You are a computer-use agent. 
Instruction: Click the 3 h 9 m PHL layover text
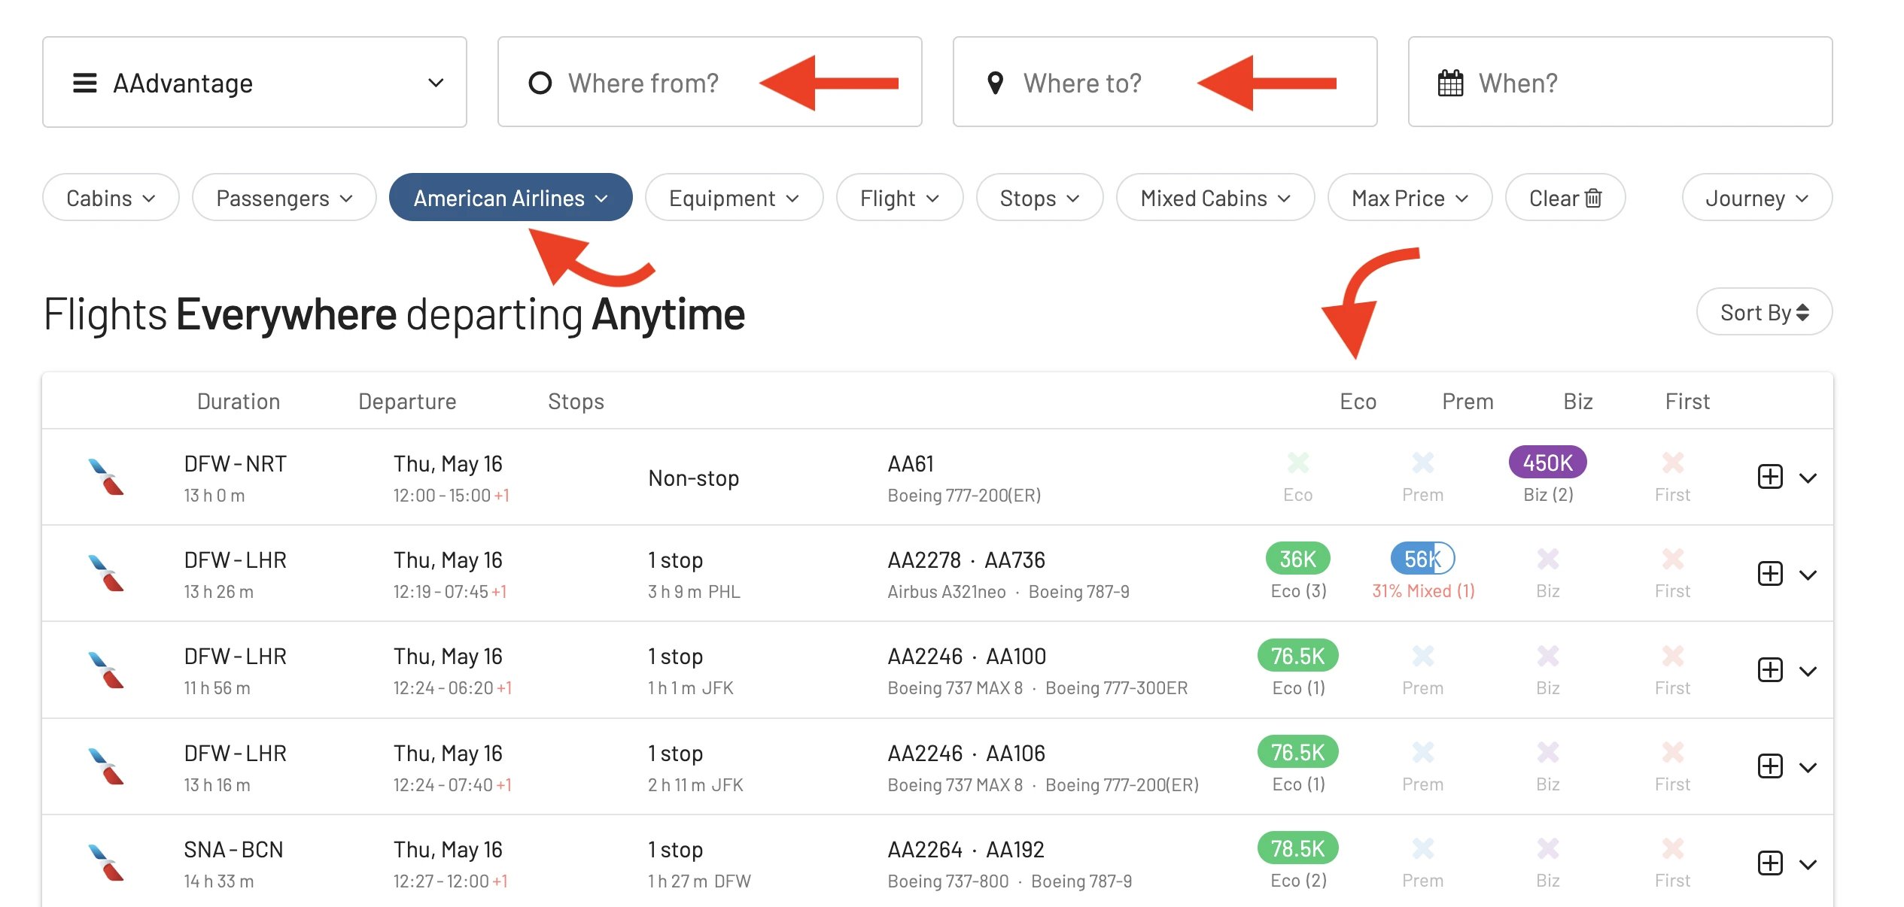(x=694, y=592)
